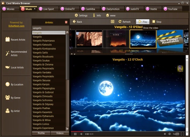Select the red rock temple thumbnail
This screenshot has height=137, width=190.
(x=89, y=39)
